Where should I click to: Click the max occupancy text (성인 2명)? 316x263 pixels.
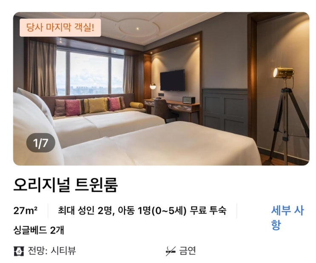[x=142, y=211]
